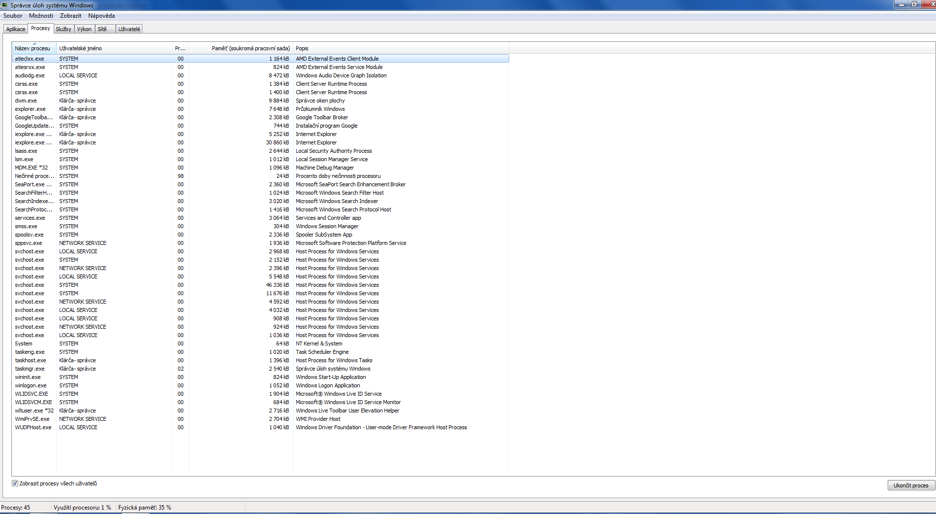Select the SearchIndexe... process row
The image size is (936, 514).
point(260,201)
